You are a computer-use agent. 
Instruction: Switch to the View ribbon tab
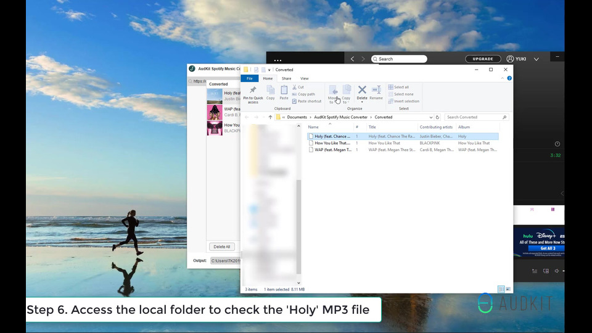[x=304, y=78]
